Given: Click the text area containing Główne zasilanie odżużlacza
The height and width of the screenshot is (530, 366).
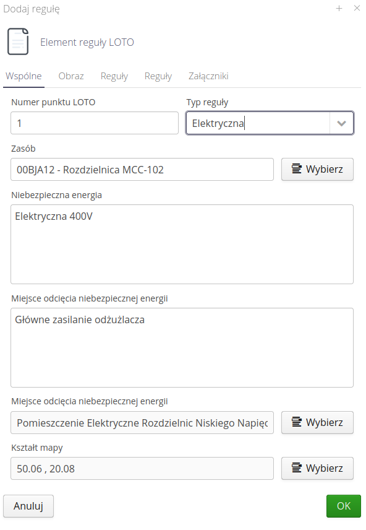Looking at the screenshot, I should (182, 347).
